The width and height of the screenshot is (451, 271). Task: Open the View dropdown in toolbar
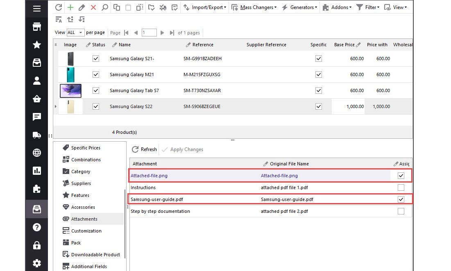click(396, 7)
